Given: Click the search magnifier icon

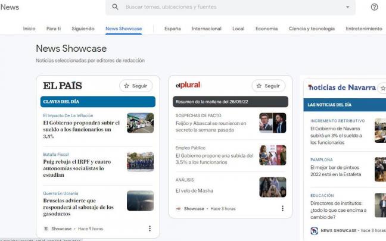Looking at the screenshot, I should pyautogui.click(x=115, y=7).
